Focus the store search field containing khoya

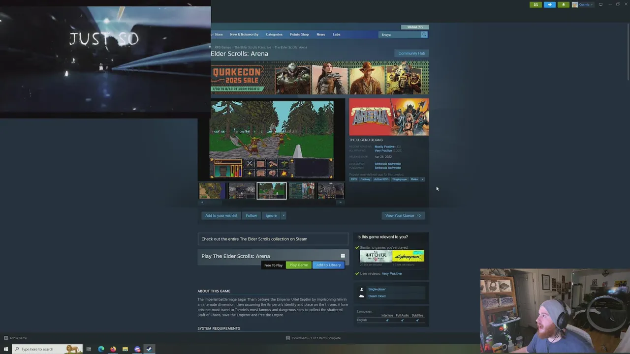[x=400, y=34]
